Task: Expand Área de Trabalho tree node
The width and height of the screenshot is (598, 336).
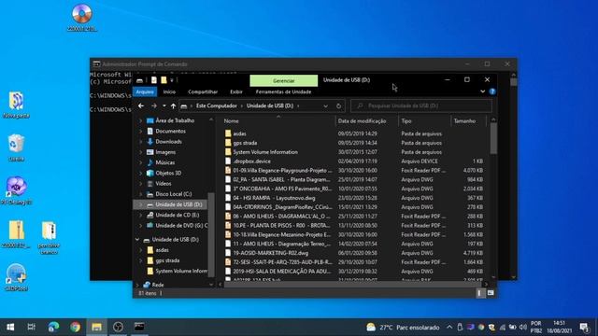Action: pyautogui.click(x=140, y=120)
